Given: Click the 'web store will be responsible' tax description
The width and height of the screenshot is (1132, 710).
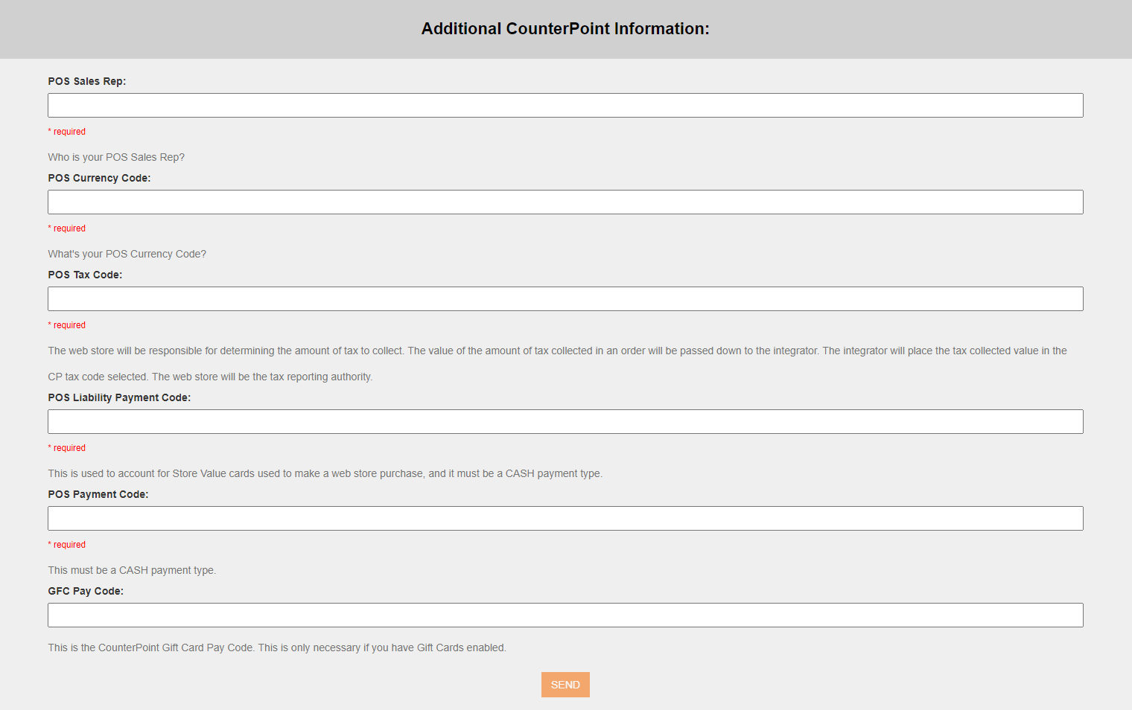Looking at the screenshot, I should [x=557, y=351].
